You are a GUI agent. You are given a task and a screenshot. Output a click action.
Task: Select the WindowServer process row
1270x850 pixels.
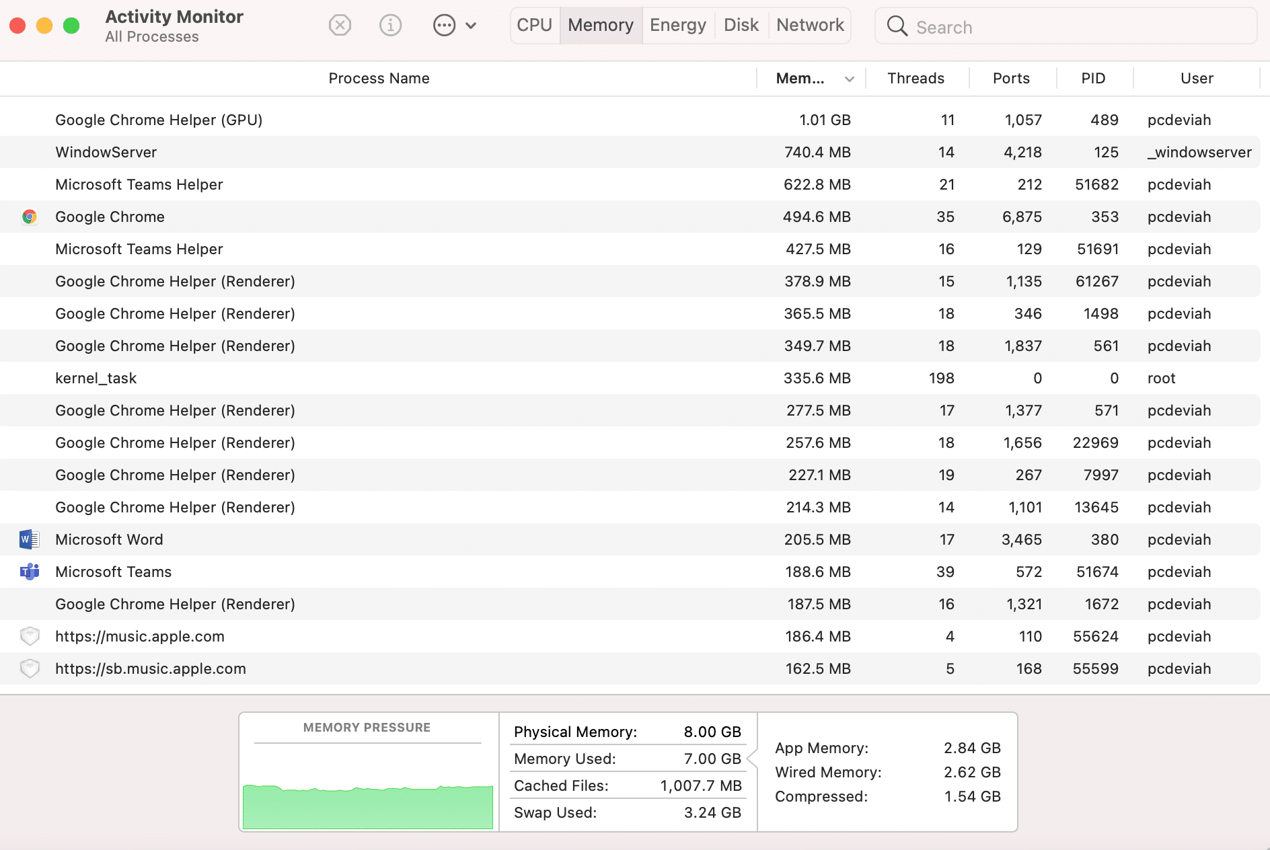[404, 152]
